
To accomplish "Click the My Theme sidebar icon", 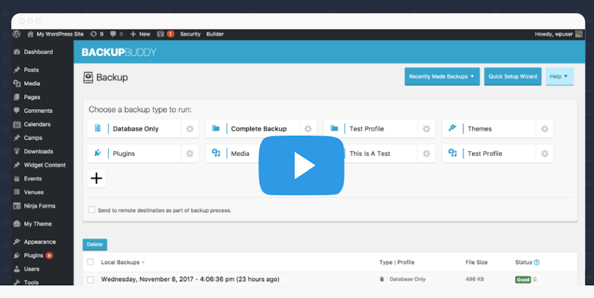I will [17, 224].
